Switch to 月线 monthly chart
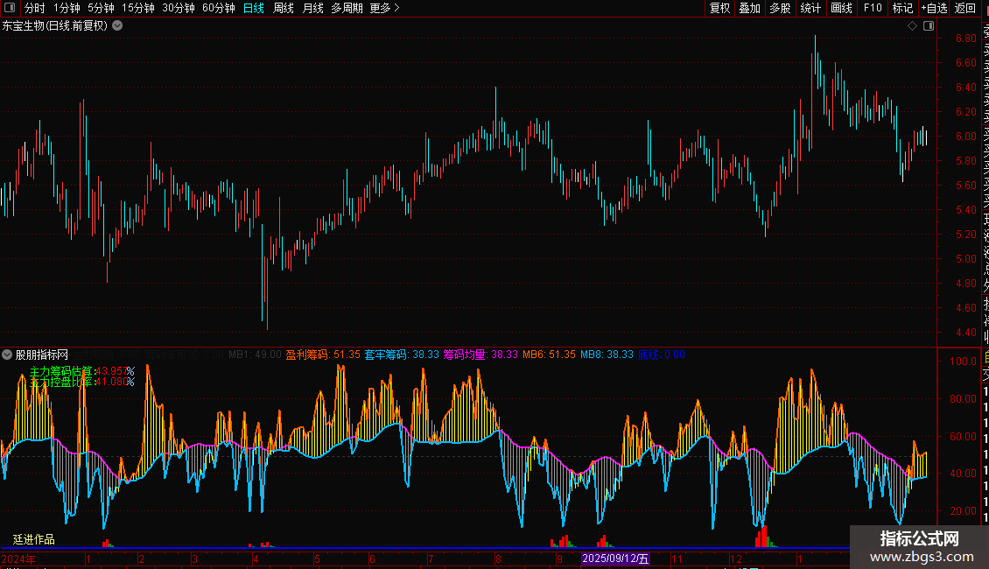 point(312,8)
